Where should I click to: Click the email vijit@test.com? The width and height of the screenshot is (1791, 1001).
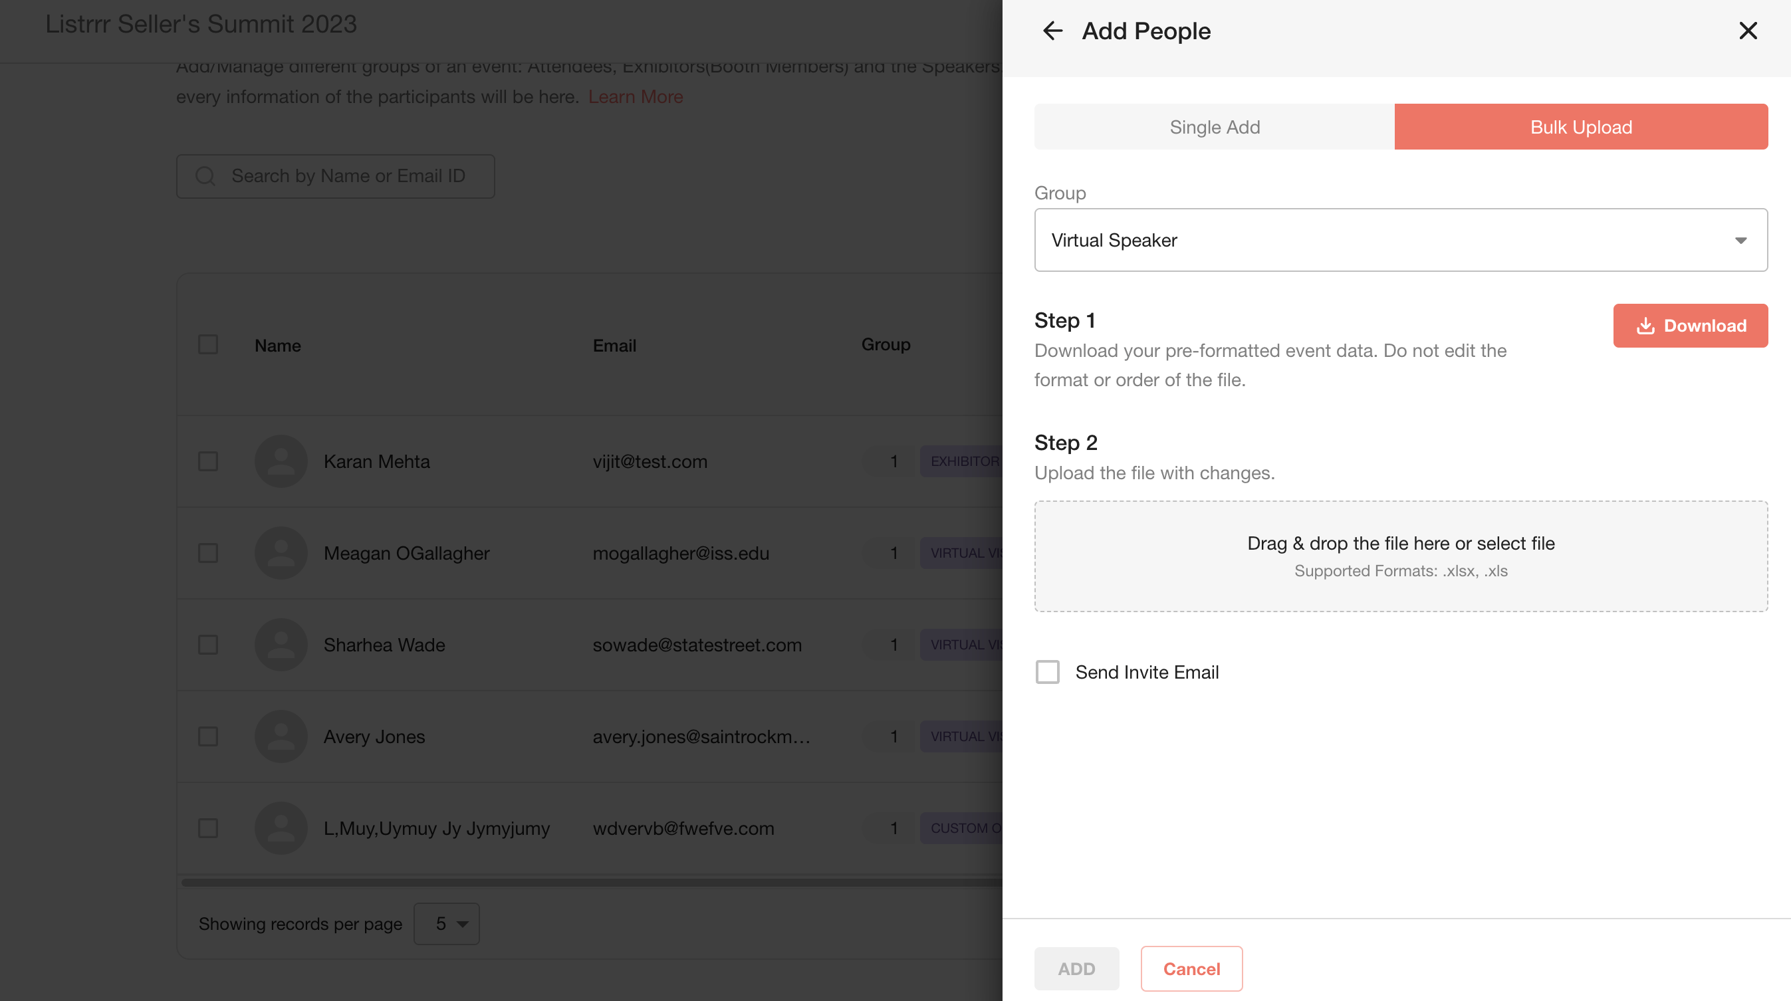(650, 461)
